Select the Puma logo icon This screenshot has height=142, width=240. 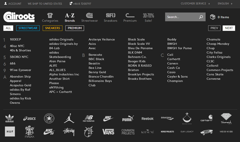pyautogui.click(x=128, y=119)
